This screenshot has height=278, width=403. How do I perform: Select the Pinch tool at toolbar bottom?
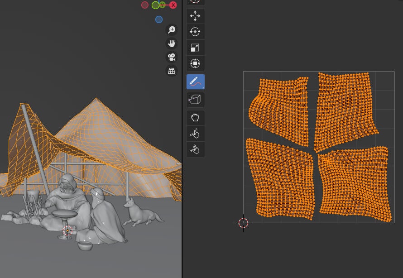click(x=195, y=149)
